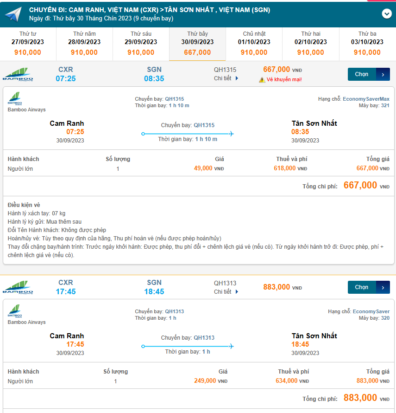Select the Thứ tư 27/09/2023 date tab
The width and height of the screenshot is (396, 413).
click(x=28, y=44)
